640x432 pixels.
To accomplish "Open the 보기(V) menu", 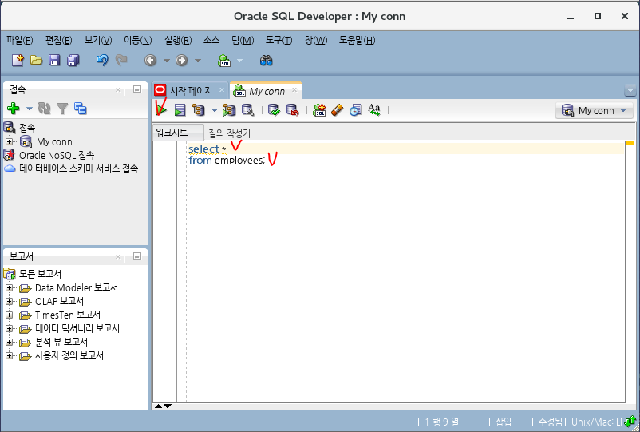I will pos(98,41).
